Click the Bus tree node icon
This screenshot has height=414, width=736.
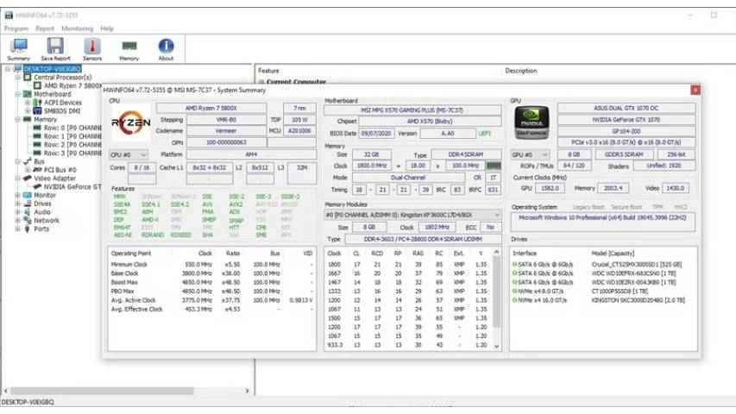[x=28, y=161]
